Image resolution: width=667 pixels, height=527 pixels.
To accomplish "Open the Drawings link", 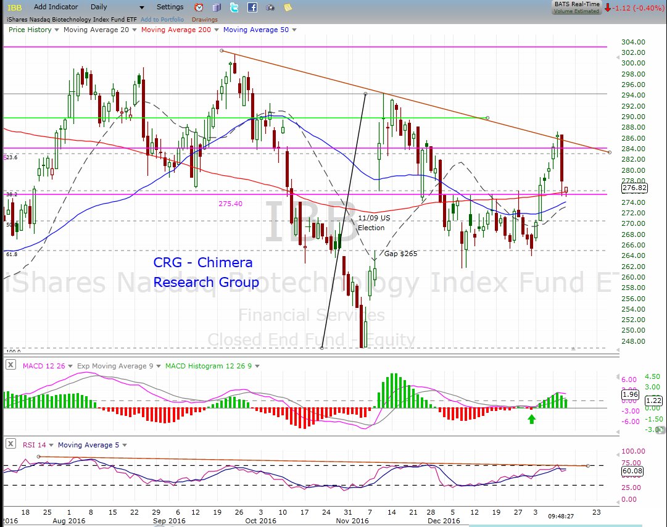I will click(205, 19).
